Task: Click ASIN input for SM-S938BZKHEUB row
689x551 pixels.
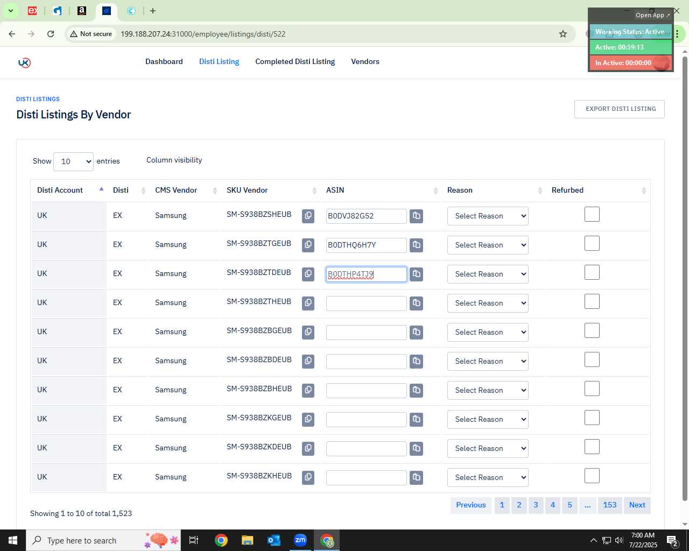Action: click(367, 478)
